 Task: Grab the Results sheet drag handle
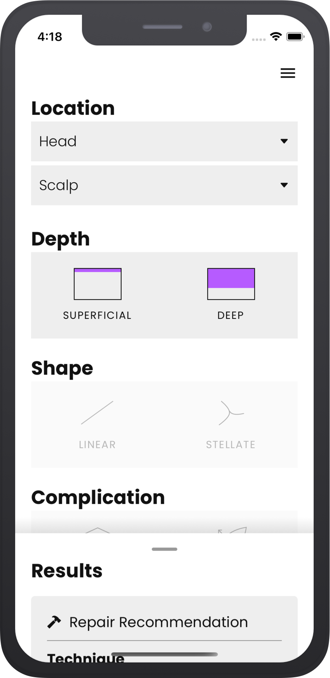click(164, 549)
